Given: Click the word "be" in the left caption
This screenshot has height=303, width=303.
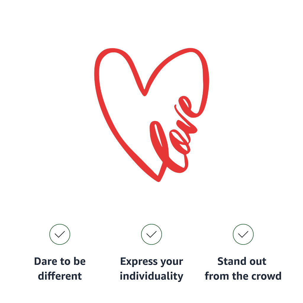Looking at the screenshot, I should (x=79, y=262).
